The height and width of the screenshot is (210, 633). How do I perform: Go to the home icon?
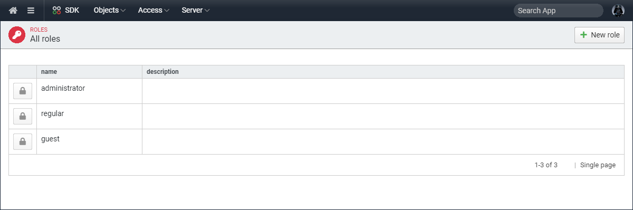tap(13, 10)
